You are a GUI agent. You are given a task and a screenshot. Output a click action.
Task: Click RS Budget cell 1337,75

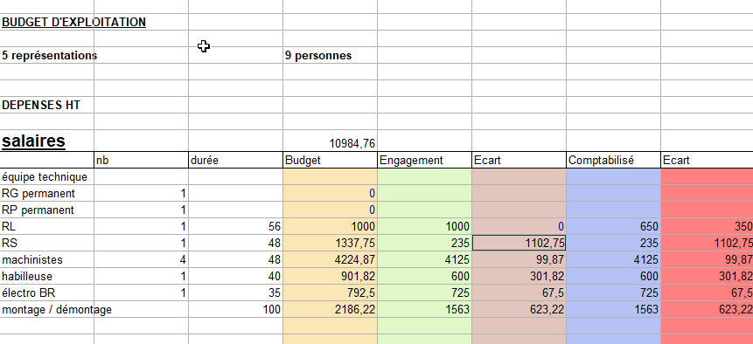330,243
